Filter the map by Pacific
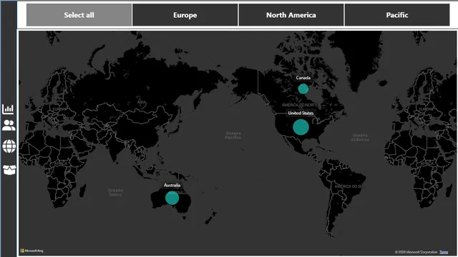Viewport: 458px width, 257px height. pyautogui.click(x=397, y=15)
